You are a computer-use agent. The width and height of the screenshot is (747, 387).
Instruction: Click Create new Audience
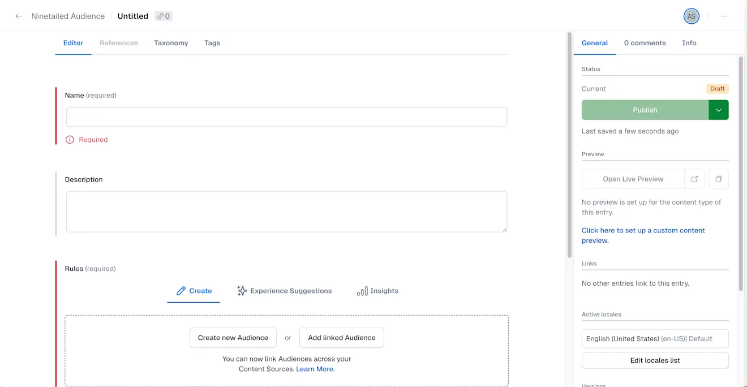click(x=233, y=337)
